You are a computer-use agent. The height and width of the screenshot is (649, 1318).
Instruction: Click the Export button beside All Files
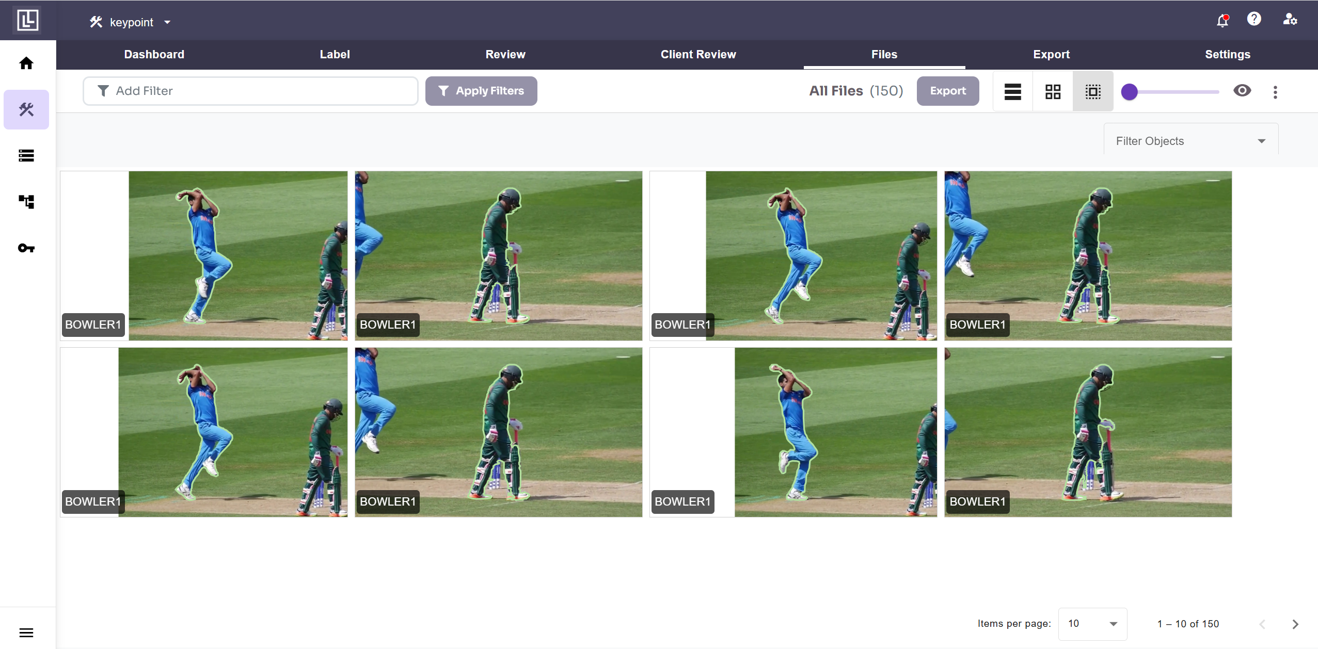coord(947,91)
